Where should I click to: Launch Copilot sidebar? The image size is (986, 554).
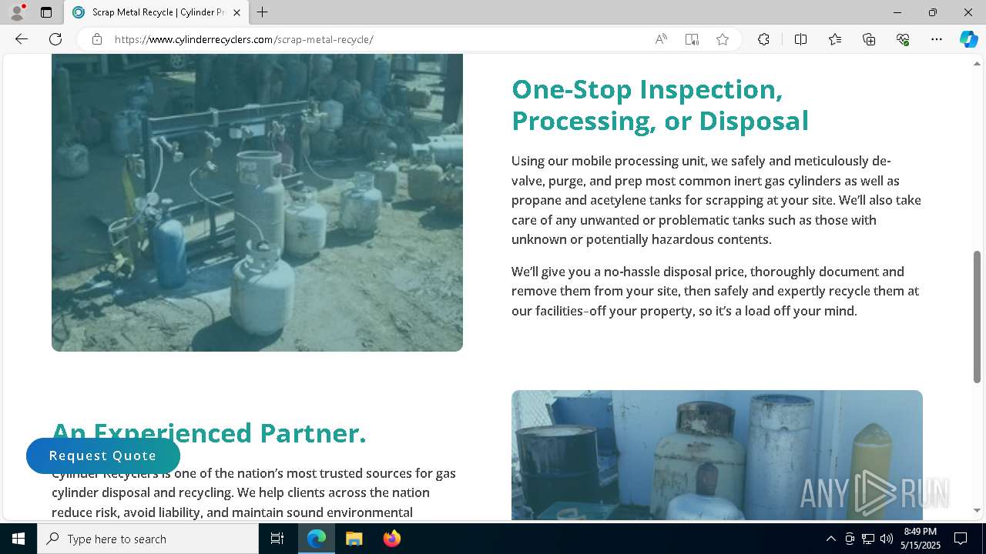pos(968,39)
